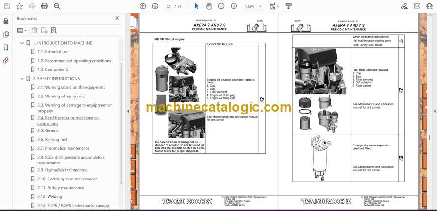Print the document
Image resolution: width=437 pixels, height=211 pixels.
tap(44, 6)
